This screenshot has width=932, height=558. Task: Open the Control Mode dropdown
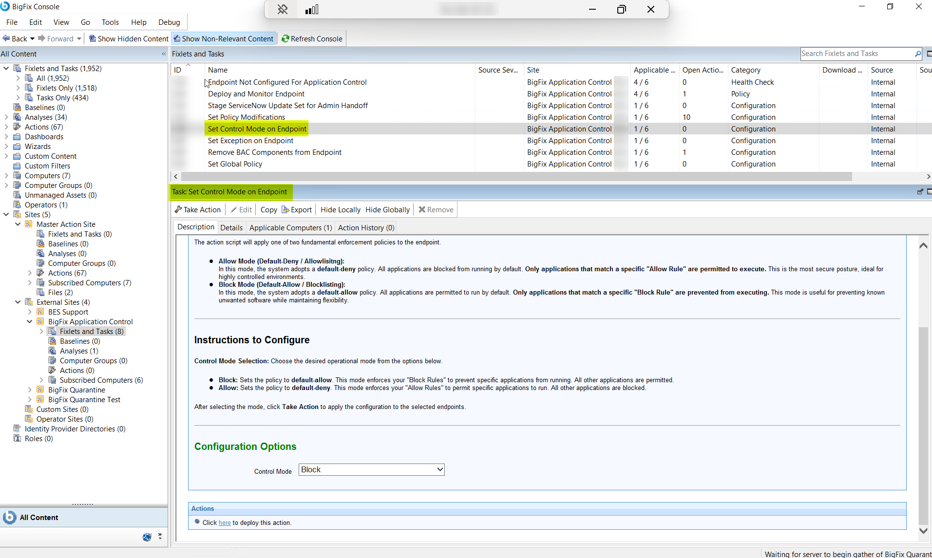tap(372, 469)
